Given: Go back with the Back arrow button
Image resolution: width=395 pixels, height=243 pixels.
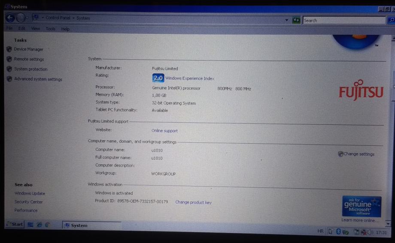Looking at the screenshot, I should tap(10, 18).
